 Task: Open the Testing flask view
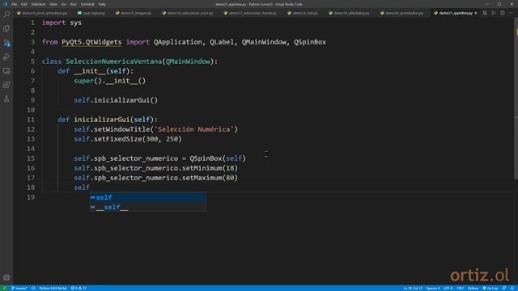click(x=6, y=99)
